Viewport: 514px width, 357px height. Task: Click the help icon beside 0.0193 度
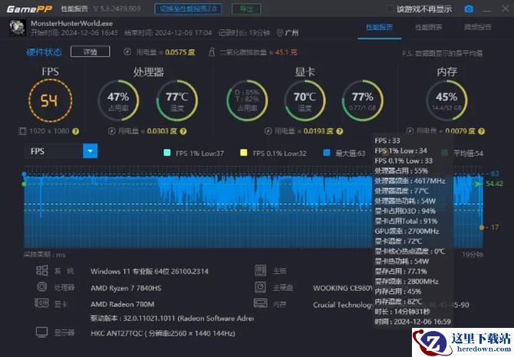tap(340, 131)
